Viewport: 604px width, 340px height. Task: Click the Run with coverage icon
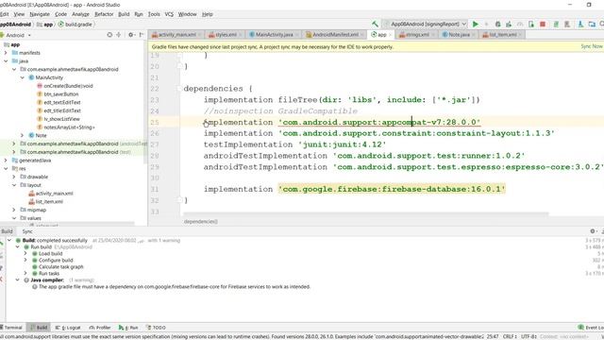click(x=509, y=24)
